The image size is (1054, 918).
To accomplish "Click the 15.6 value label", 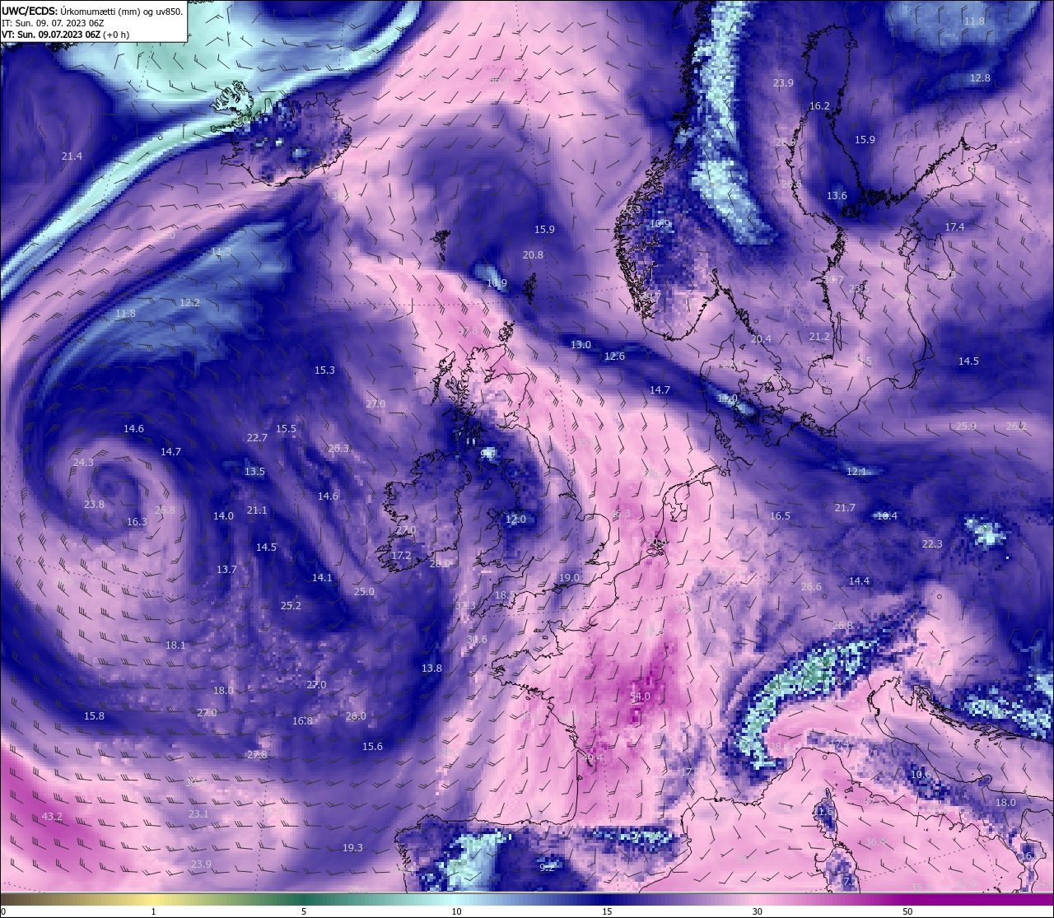I will [372, 747].
